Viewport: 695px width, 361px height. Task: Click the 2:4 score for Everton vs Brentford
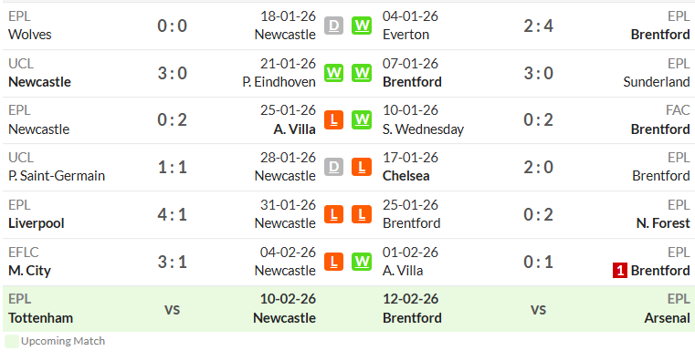pyautogui.click(x=538, y=26)
